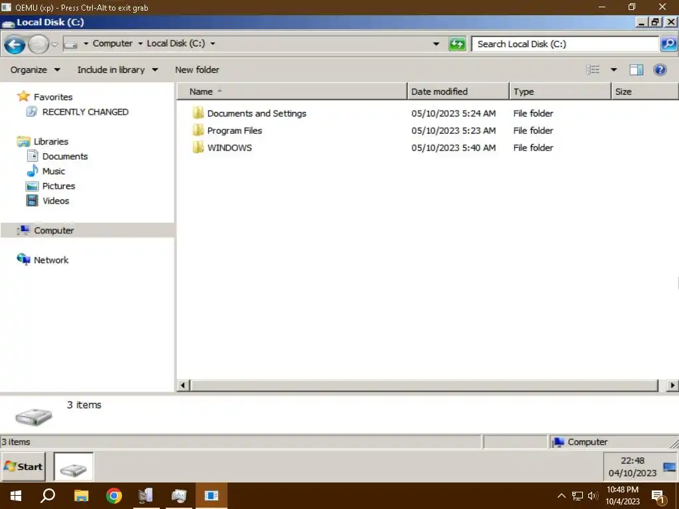679x509 pixels.
Task: Open the host Windows Start menu
Action: [16, 496]
